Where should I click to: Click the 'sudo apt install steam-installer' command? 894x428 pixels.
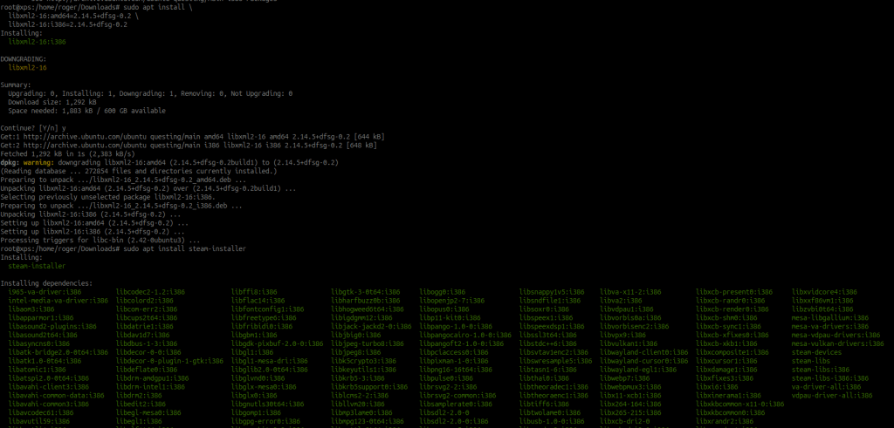[x=181, y=248]
